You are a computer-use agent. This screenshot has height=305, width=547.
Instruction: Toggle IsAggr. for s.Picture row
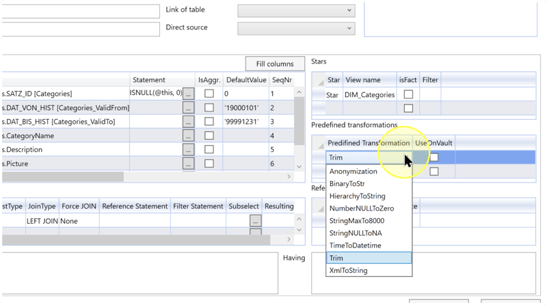coord(209,163)
